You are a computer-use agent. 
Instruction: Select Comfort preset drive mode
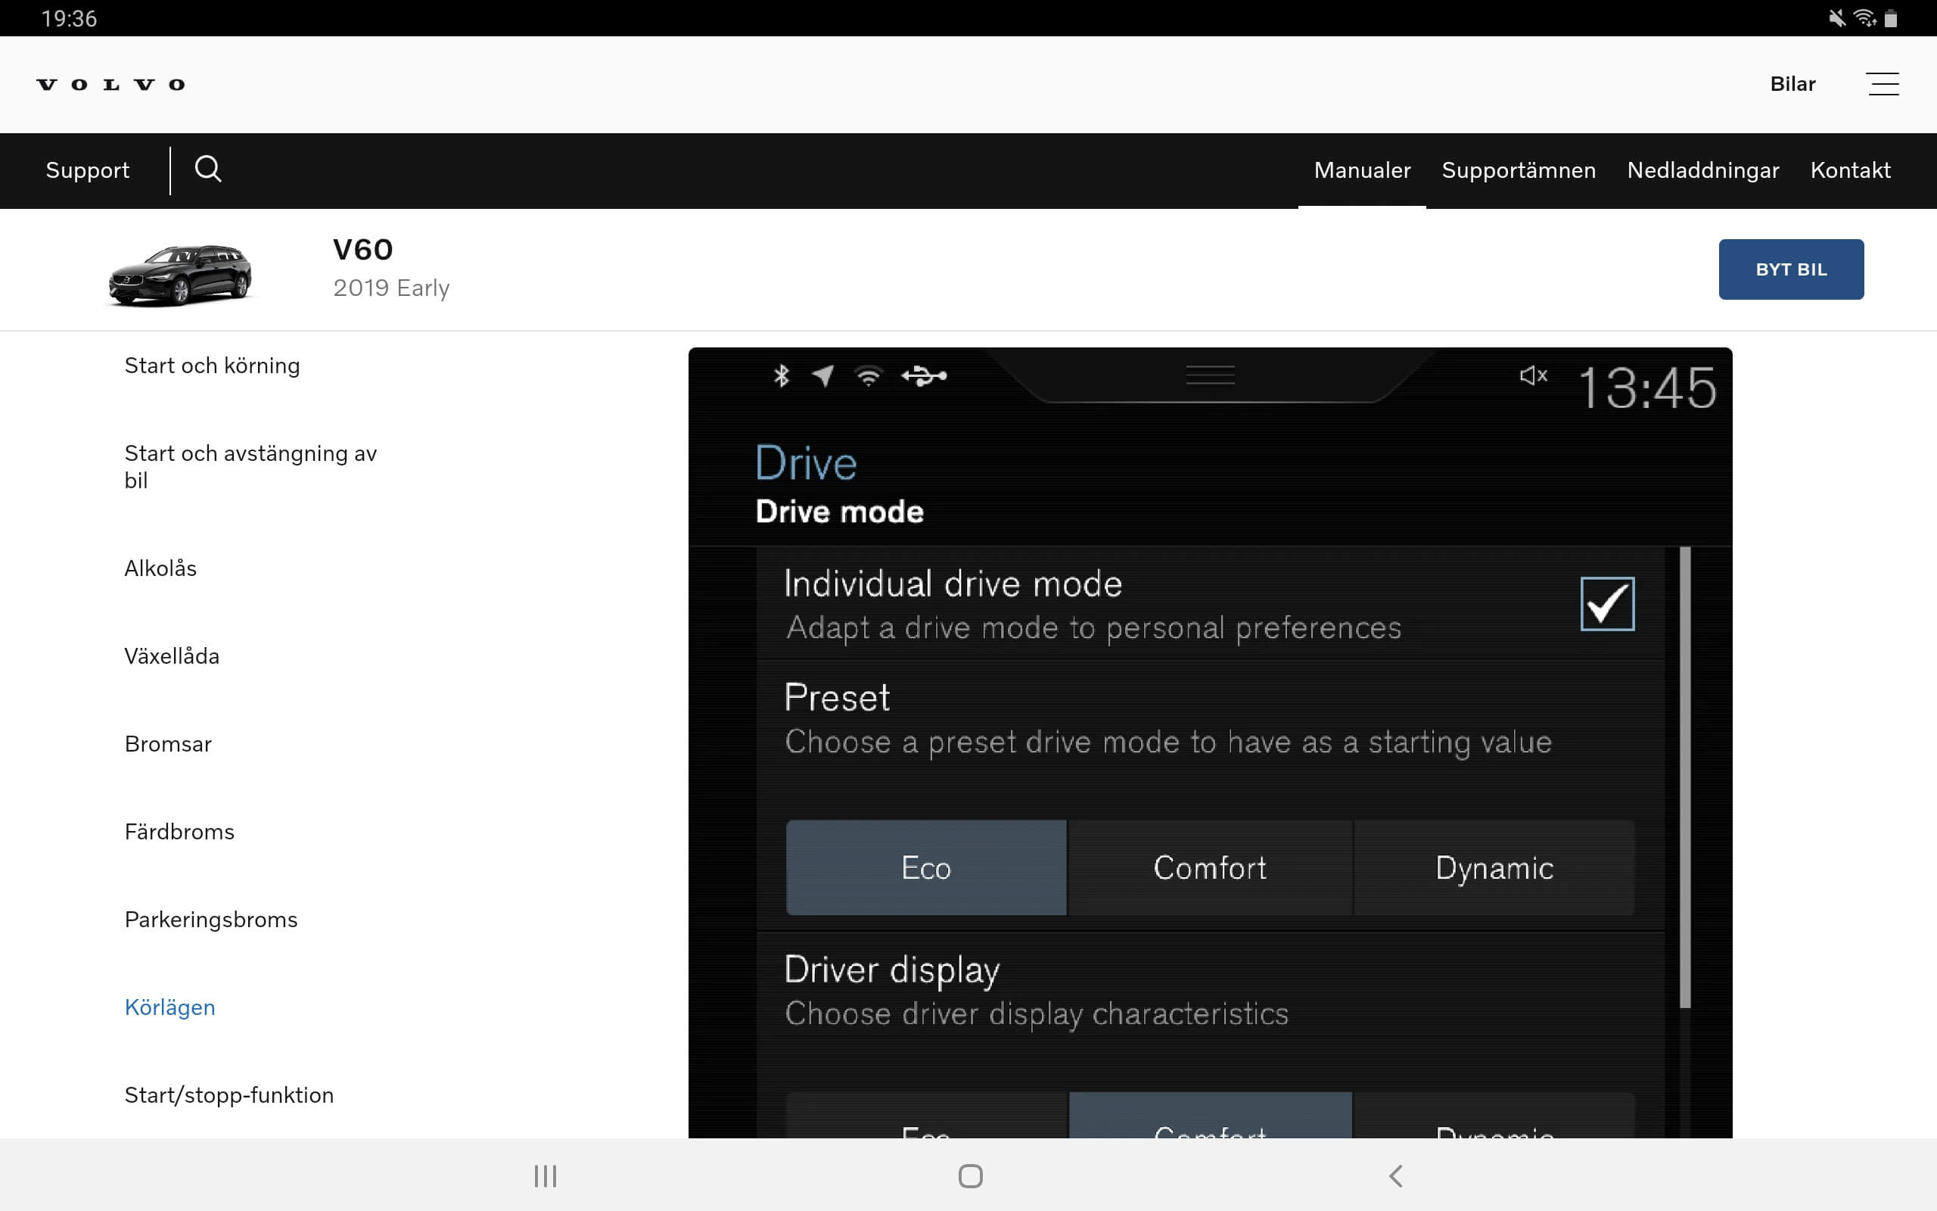pyautogui.click(x=1210, y=867)
